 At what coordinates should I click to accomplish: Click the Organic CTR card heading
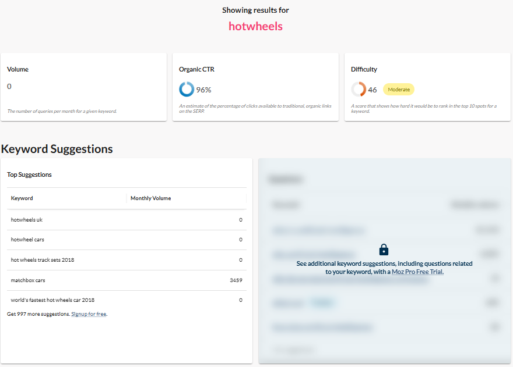click(x=196, y=69)
